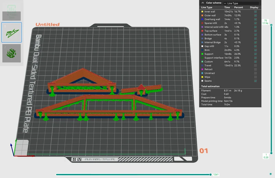The width and height of the screenshot is (275, 178).
Task: Click the Filament length 8.31 m
Action: click(228, 91)
